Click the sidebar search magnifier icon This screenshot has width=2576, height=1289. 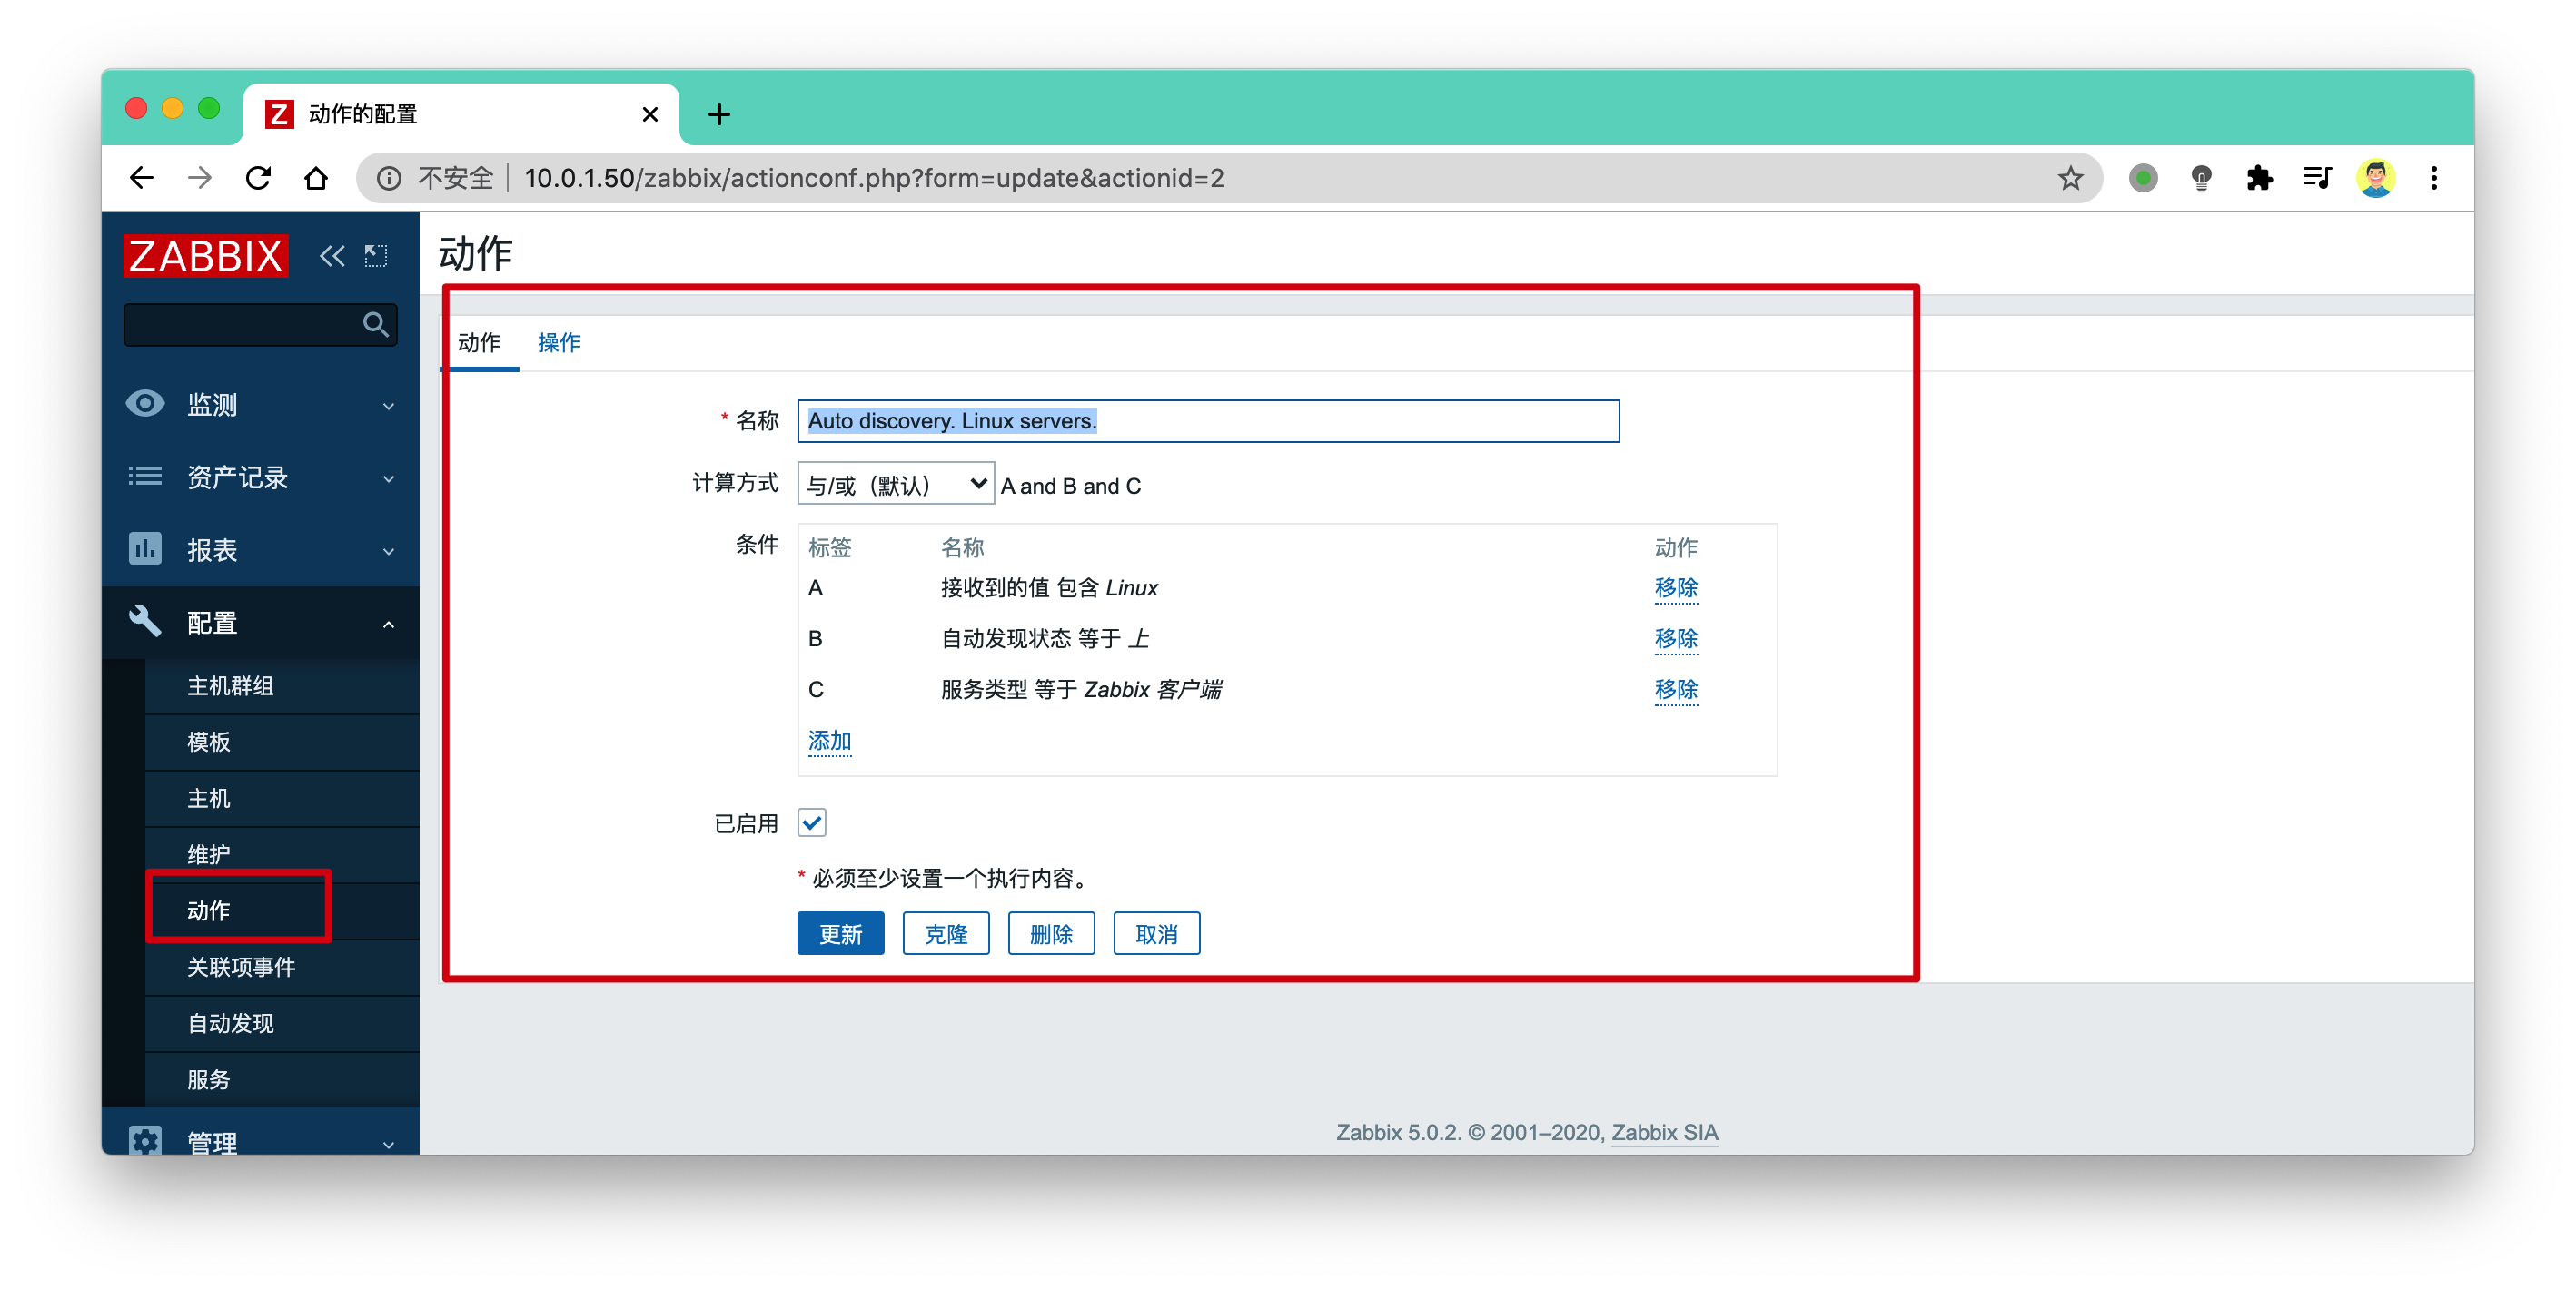[x=375, y=324]
